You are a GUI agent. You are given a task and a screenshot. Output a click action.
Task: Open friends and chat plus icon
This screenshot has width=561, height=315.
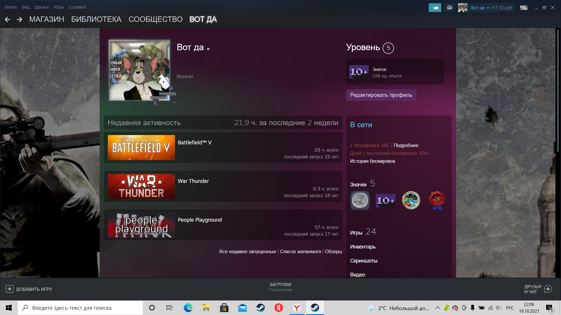point(548,289)
